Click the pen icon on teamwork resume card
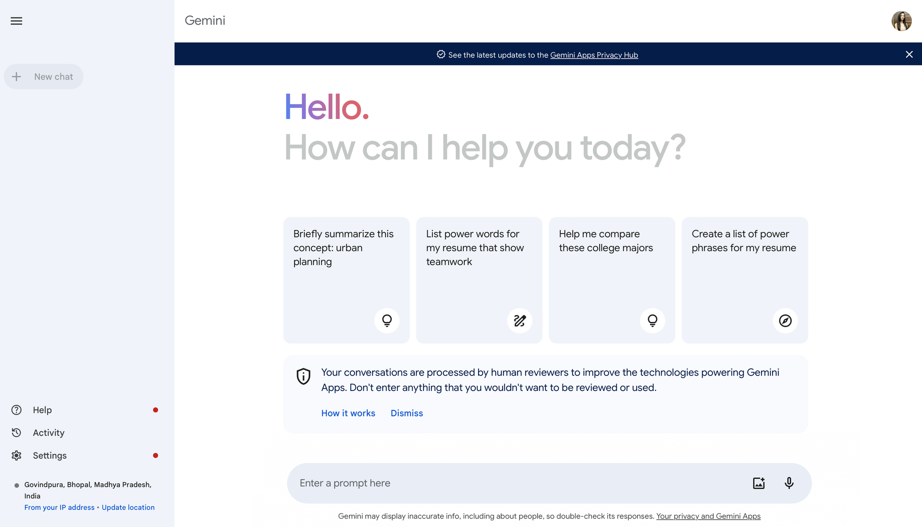Screen dimensions: 922x527 [520, 320]
